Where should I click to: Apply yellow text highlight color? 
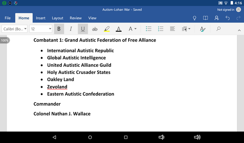coord(107,29)
